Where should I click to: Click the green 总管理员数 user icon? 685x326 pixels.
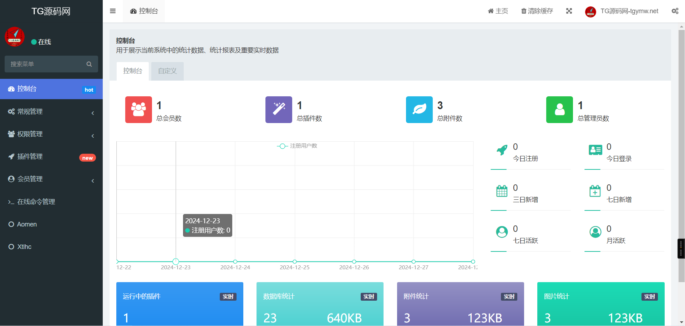(x=559, y=109)
